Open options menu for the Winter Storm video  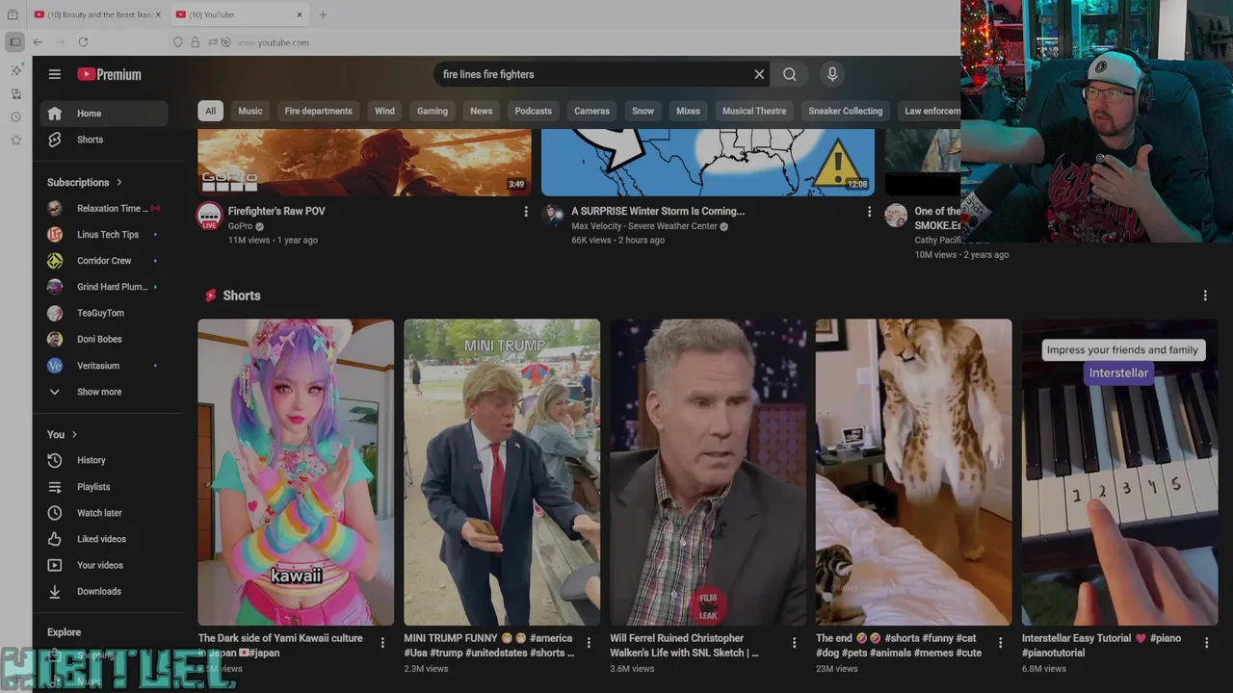[x=869, y=212]
